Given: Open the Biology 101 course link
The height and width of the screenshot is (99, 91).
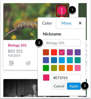Looking at the screenshot, I should pyautogui.click(x=17, y=45).
